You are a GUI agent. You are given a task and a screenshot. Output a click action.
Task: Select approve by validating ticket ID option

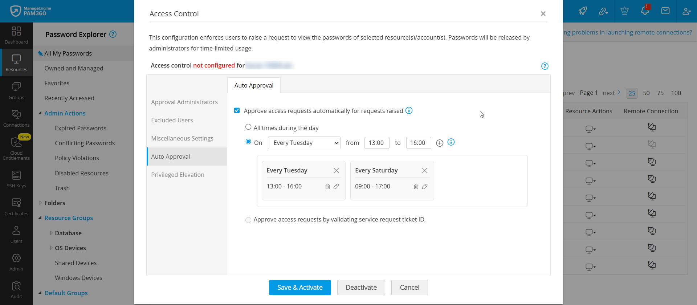(x=248, y=220)
